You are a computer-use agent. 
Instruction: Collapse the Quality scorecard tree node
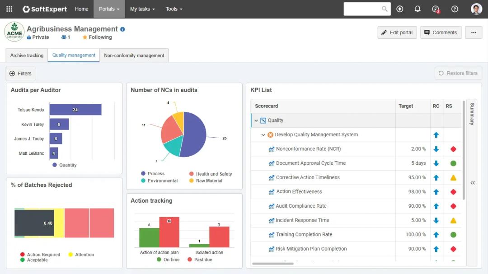256,121
